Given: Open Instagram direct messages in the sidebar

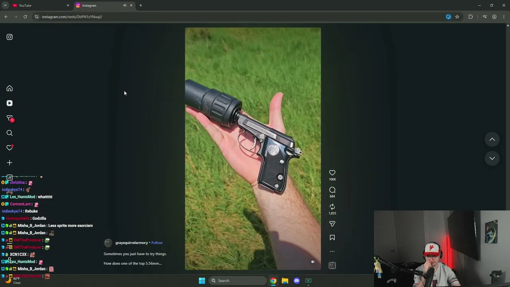Looking at the screenshot, I should pyautogui.click(x=10, y=118).
